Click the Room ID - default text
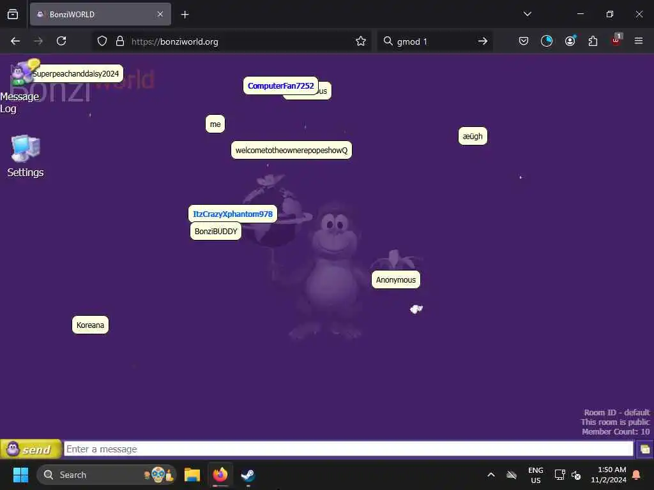 tap(616, 413)
